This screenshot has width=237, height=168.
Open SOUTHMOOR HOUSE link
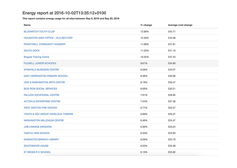(x=36, y=146)
